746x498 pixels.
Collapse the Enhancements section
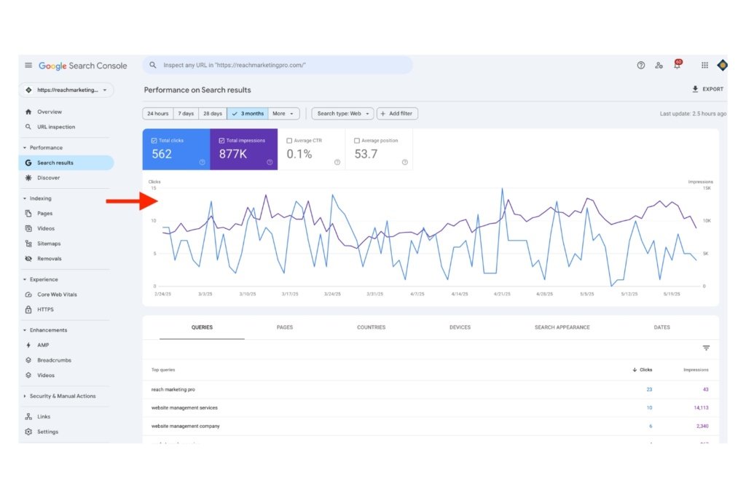tap(25, 330)
